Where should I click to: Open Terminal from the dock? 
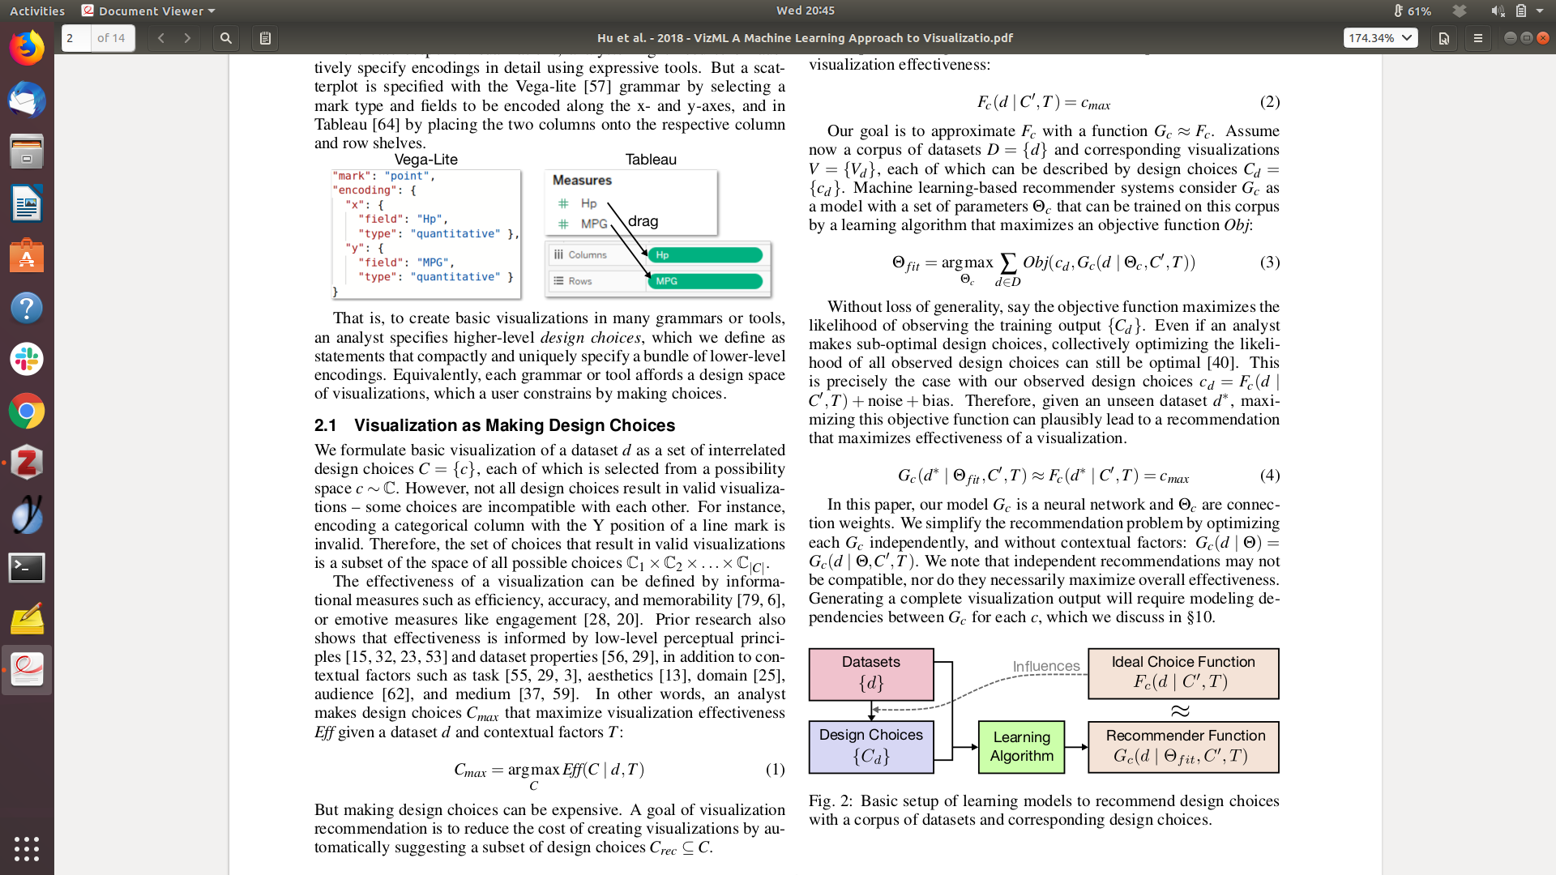pyautogui.click(x=27, y=567)
